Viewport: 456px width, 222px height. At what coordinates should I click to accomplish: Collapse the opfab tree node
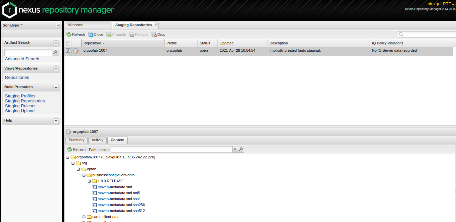[x=78, y=169]
